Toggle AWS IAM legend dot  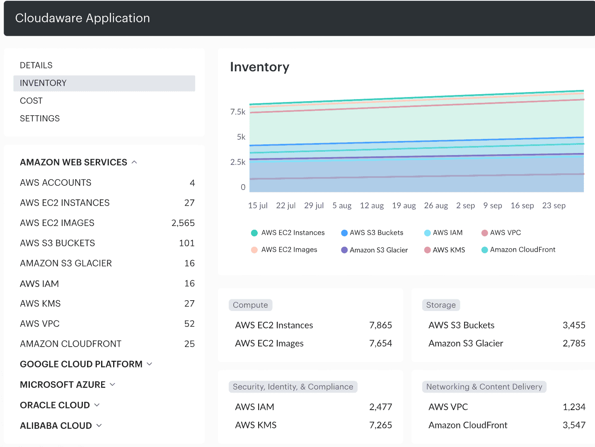click(x=428, y=233)
